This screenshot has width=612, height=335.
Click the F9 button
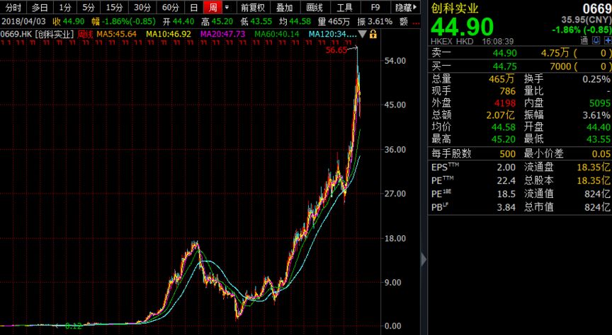click(375, 7)
